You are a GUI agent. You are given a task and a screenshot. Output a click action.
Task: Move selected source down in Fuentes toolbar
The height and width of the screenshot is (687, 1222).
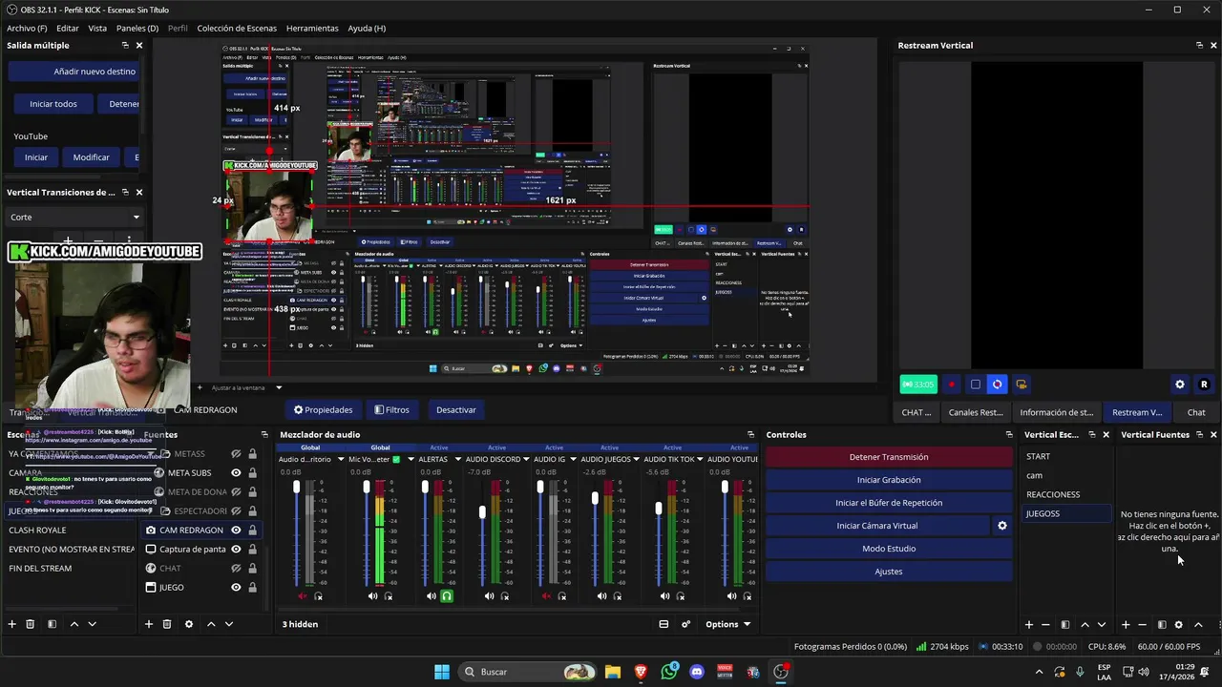[228, 624]
